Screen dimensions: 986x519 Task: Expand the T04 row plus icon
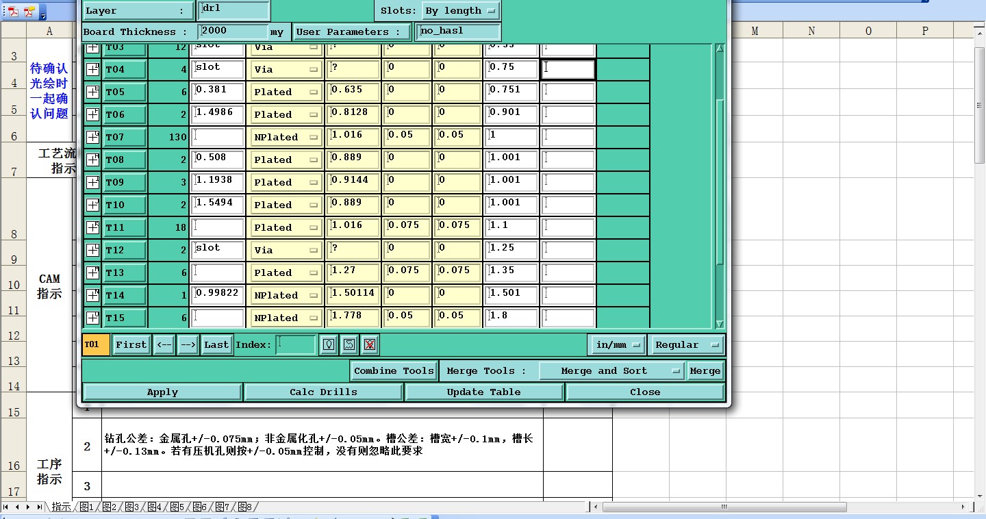click(x=92, y=69)
